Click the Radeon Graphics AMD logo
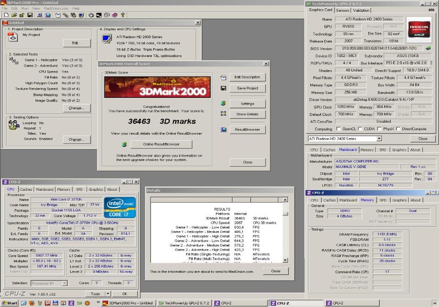 tap(419, 29)
